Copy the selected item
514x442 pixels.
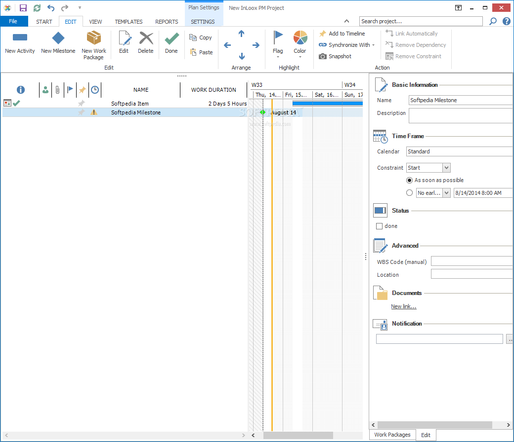click(201, 37)
